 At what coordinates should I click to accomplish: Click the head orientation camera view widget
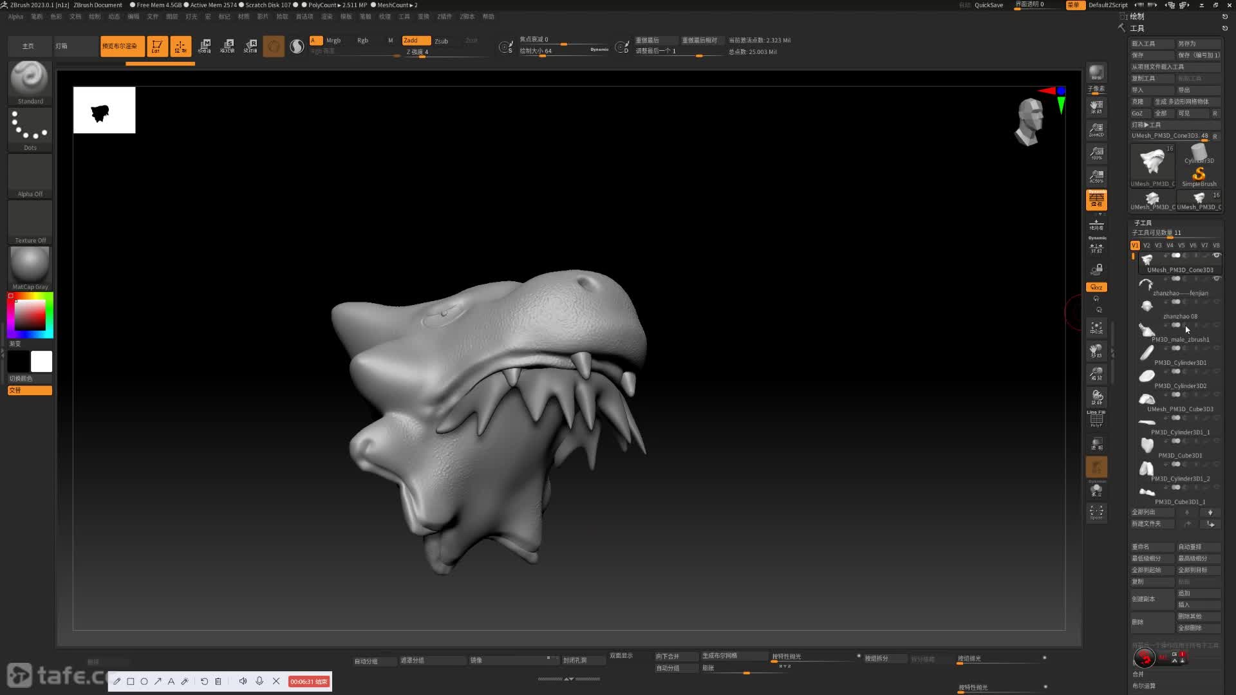pyautogui.click(x=1029, y=122)
